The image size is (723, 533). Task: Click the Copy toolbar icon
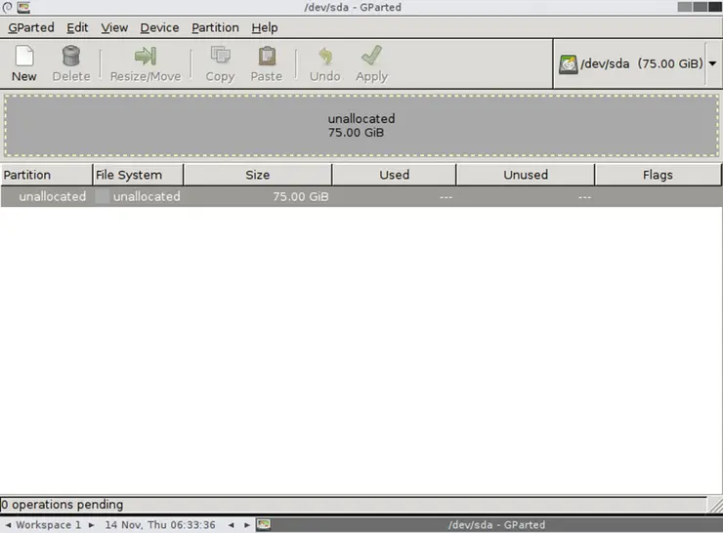pos(220,57)
